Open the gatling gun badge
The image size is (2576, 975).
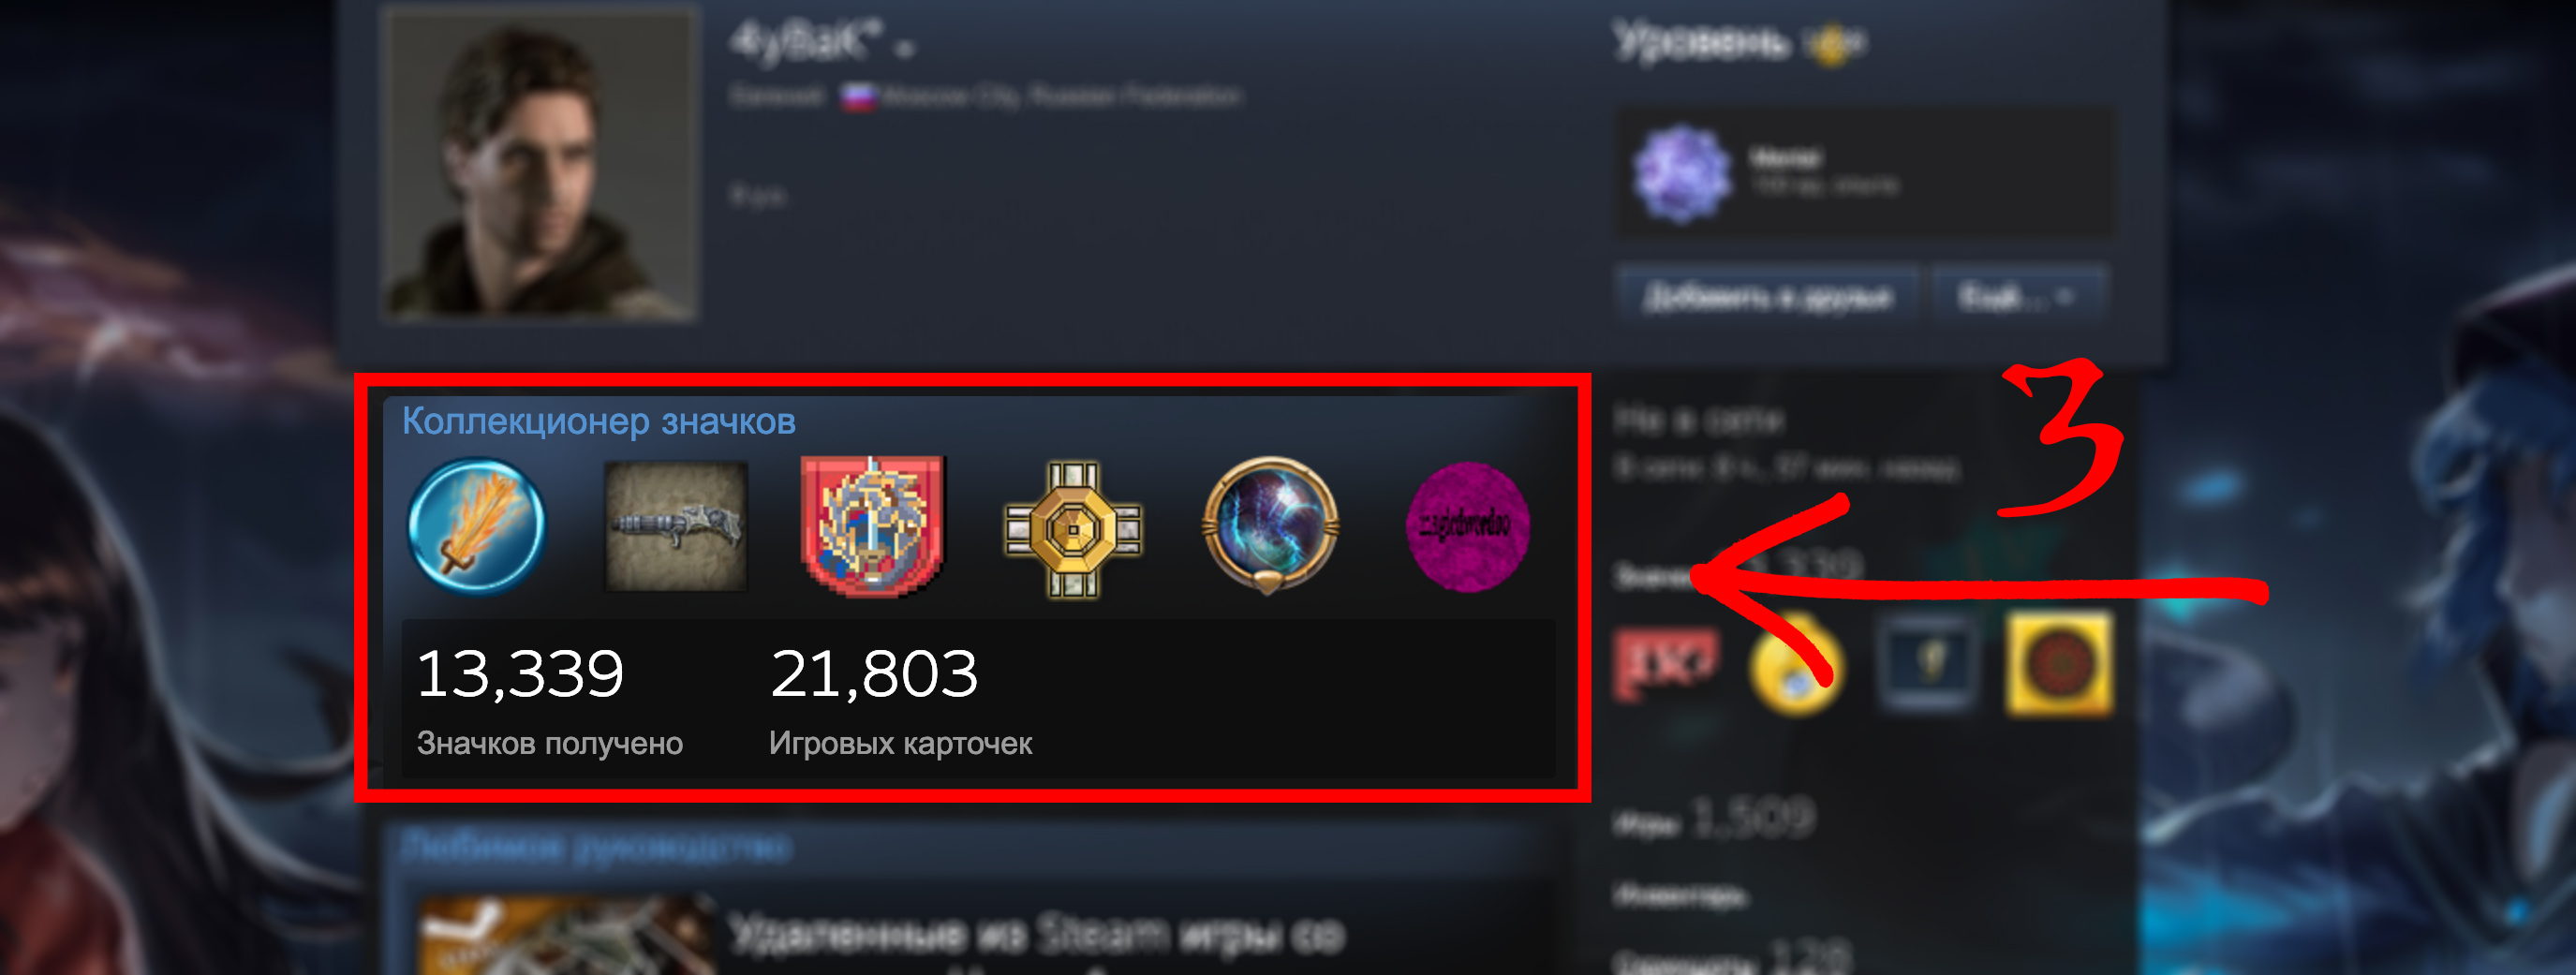point(676,526)
